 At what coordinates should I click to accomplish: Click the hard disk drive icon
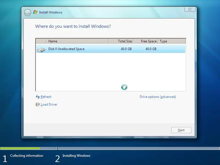(x=41, y=50)
